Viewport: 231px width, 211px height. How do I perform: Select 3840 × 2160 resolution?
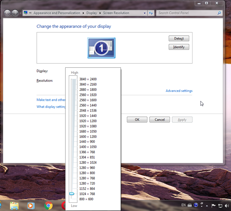pyautogui.click(x=88, y=84)
